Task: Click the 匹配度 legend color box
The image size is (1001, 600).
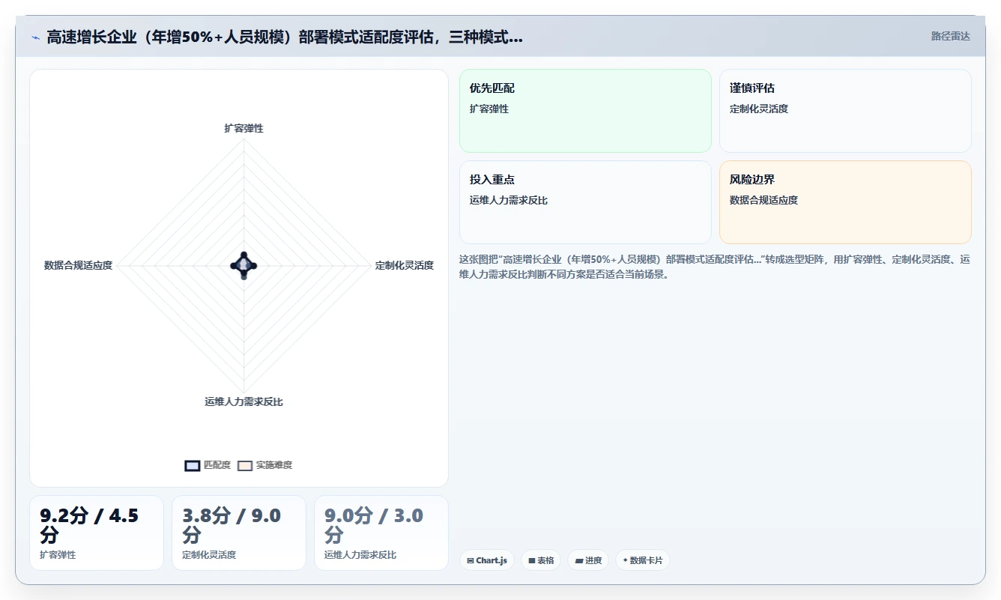Action: pyautogui.click(x=193, y=465)
